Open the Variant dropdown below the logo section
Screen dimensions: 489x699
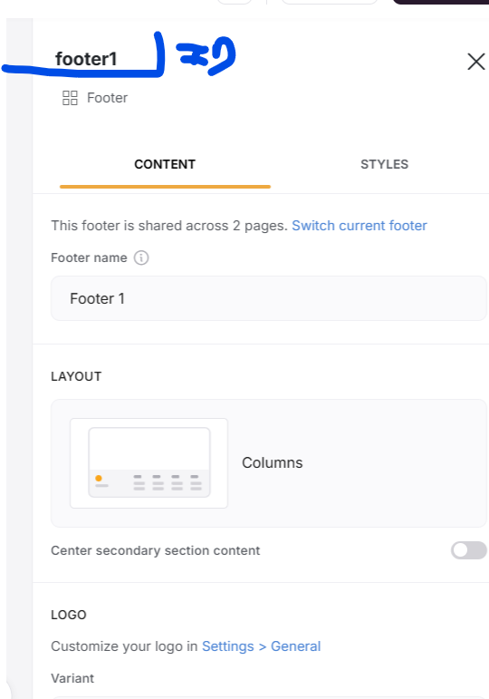click(x=269, y=697)
